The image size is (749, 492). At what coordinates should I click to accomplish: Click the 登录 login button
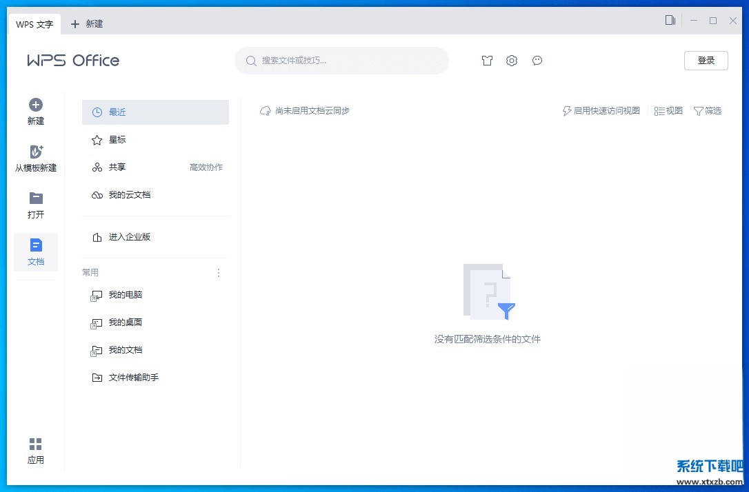(706, 61)
